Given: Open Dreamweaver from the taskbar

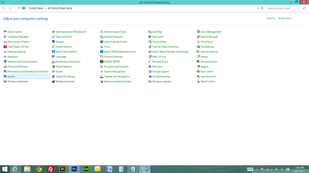Looking at the screenshot, I should coord(86,169).
